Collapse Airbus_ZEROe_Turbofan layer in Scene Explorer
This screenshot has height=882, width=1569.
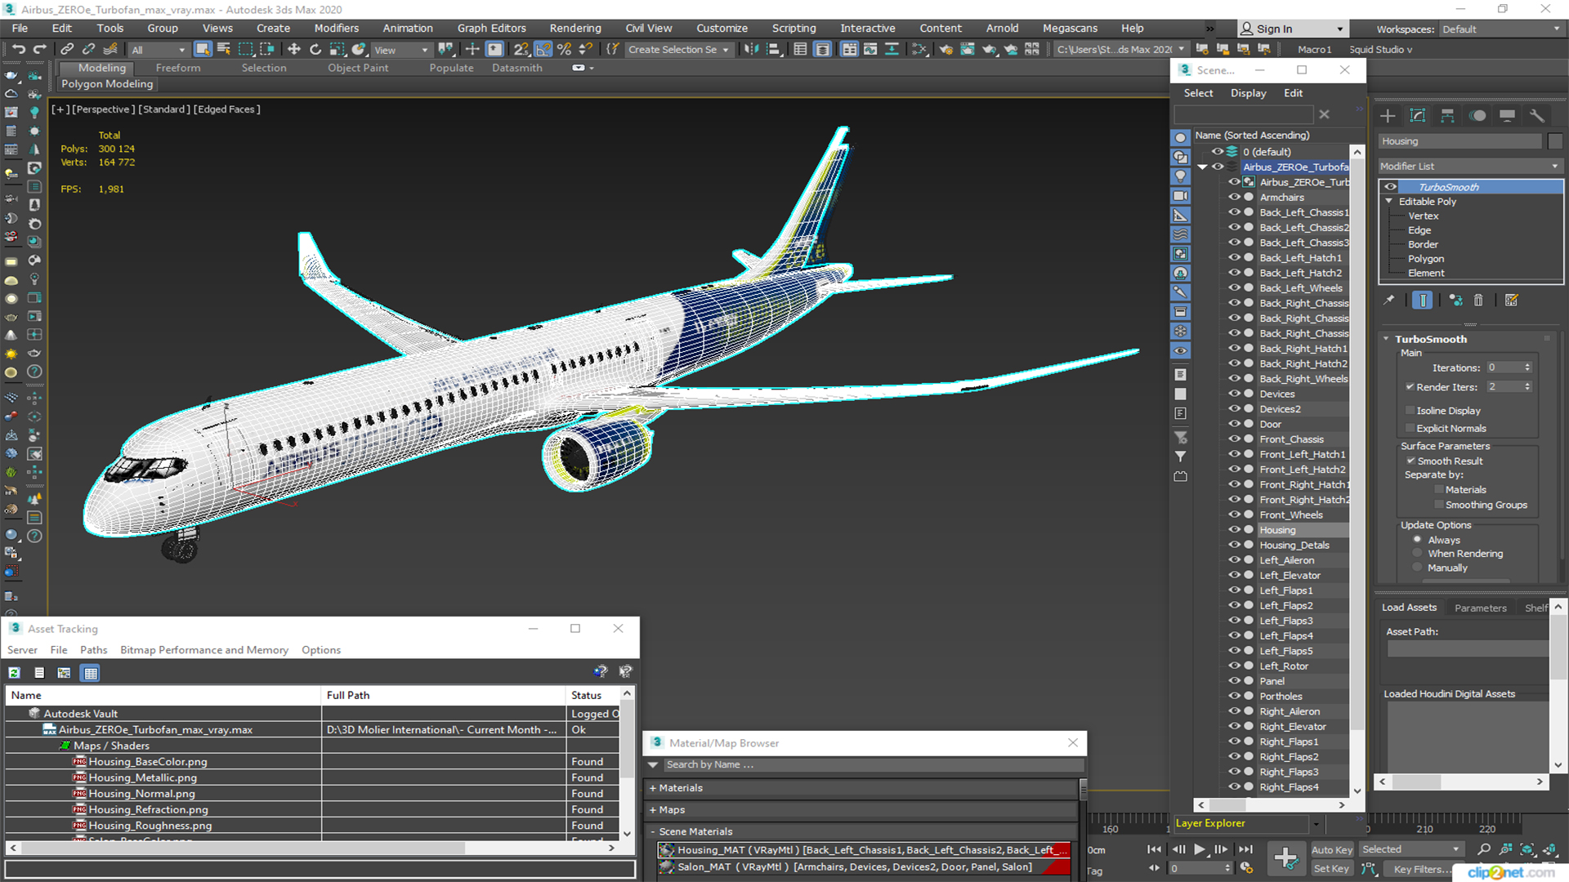(1203, 167)
